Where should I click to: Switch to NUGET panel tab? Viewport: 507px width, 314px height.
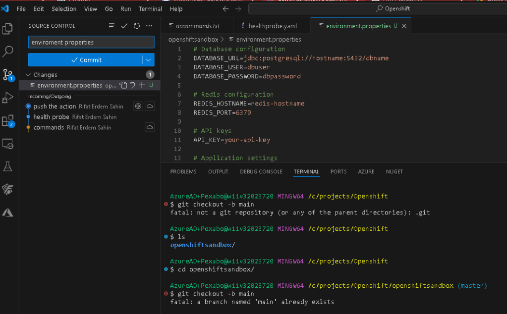coord(394,171)
